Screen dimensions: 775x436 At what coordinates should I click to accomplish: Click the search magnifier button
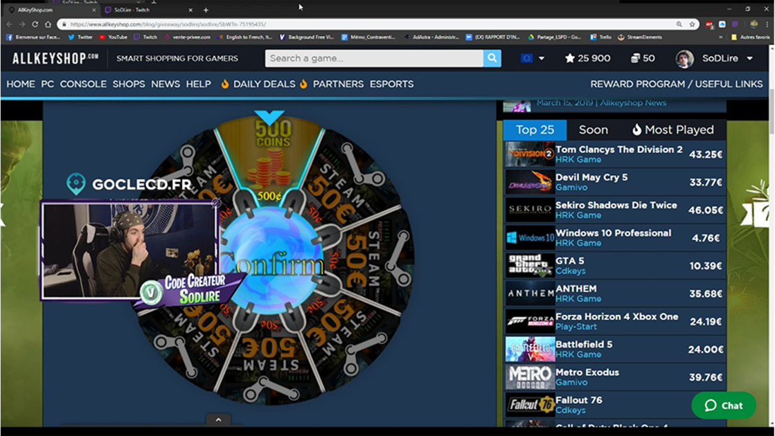point(492,58)
